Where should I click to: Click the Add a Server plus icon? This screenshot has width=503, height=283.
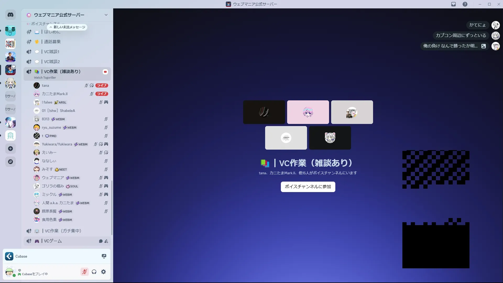point(10,149)
